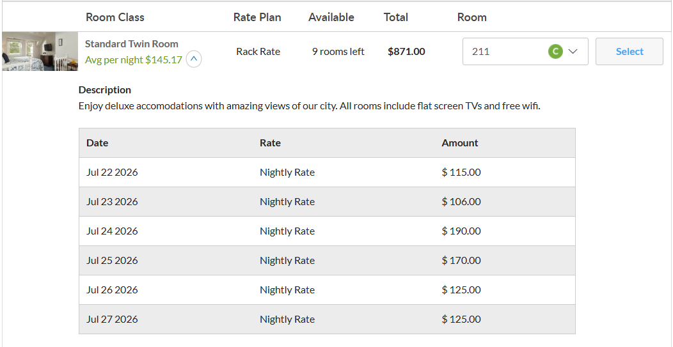Click the $871.00 total price

406,52
